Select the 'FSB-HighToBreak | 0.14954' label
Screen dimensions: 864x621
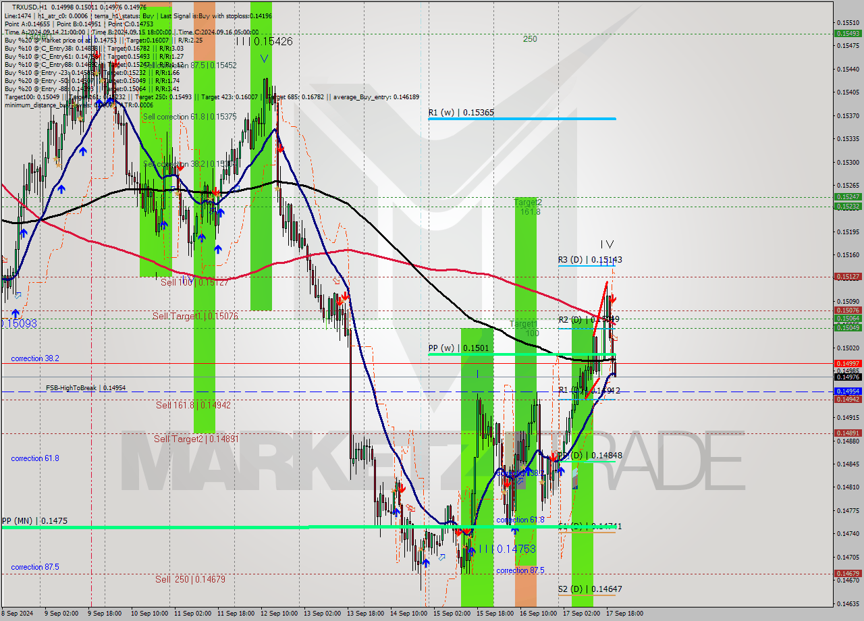[x=86, y=388]
